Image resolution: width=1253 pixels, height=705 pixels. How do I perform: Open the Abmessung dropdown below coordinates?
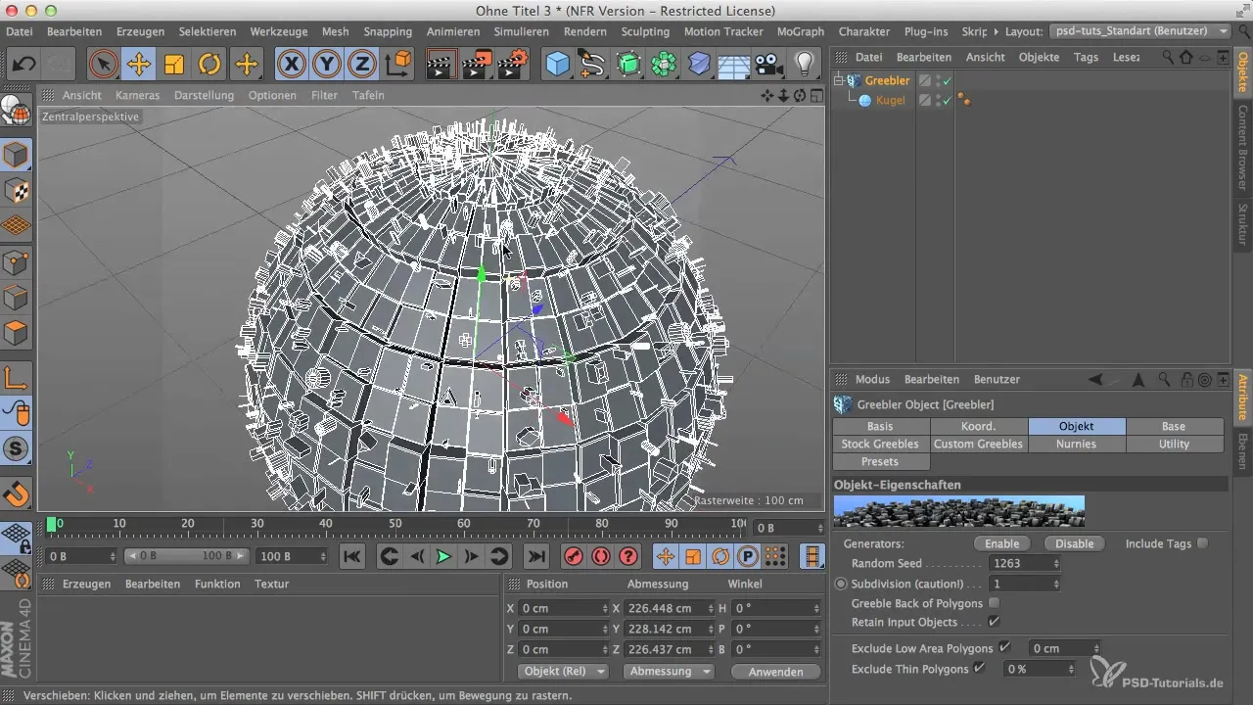pos(671,672)
